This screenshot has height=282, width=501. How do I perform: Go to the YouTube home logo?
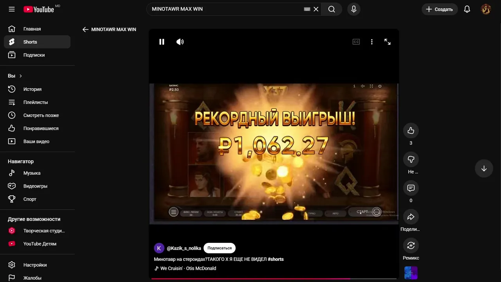tap(38, 9)
